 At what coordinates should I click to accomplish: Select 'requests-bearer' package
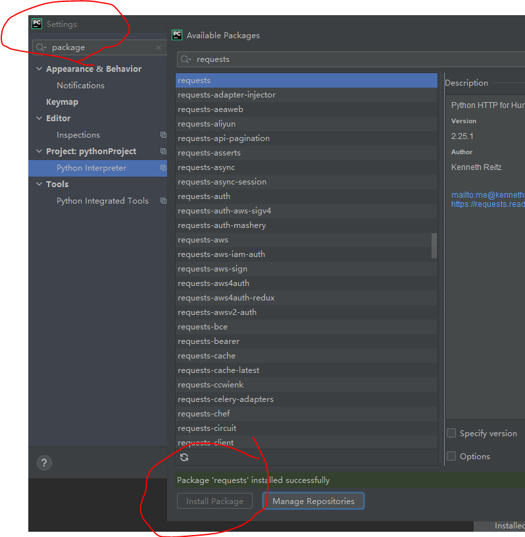(307, 341)
